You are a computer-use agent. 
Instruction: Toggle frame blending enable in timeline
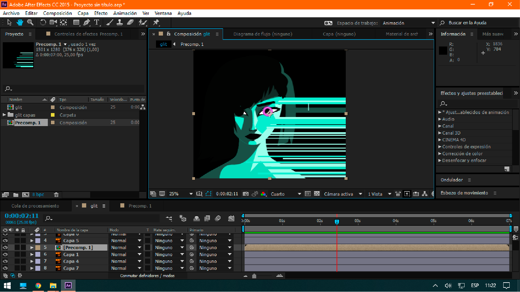207,218
